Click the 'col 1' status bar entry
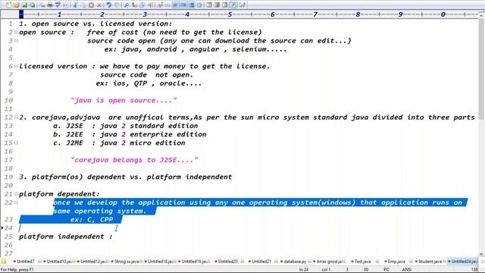The height and width of the screenshot is (273, 485). [x=326, y=270]
